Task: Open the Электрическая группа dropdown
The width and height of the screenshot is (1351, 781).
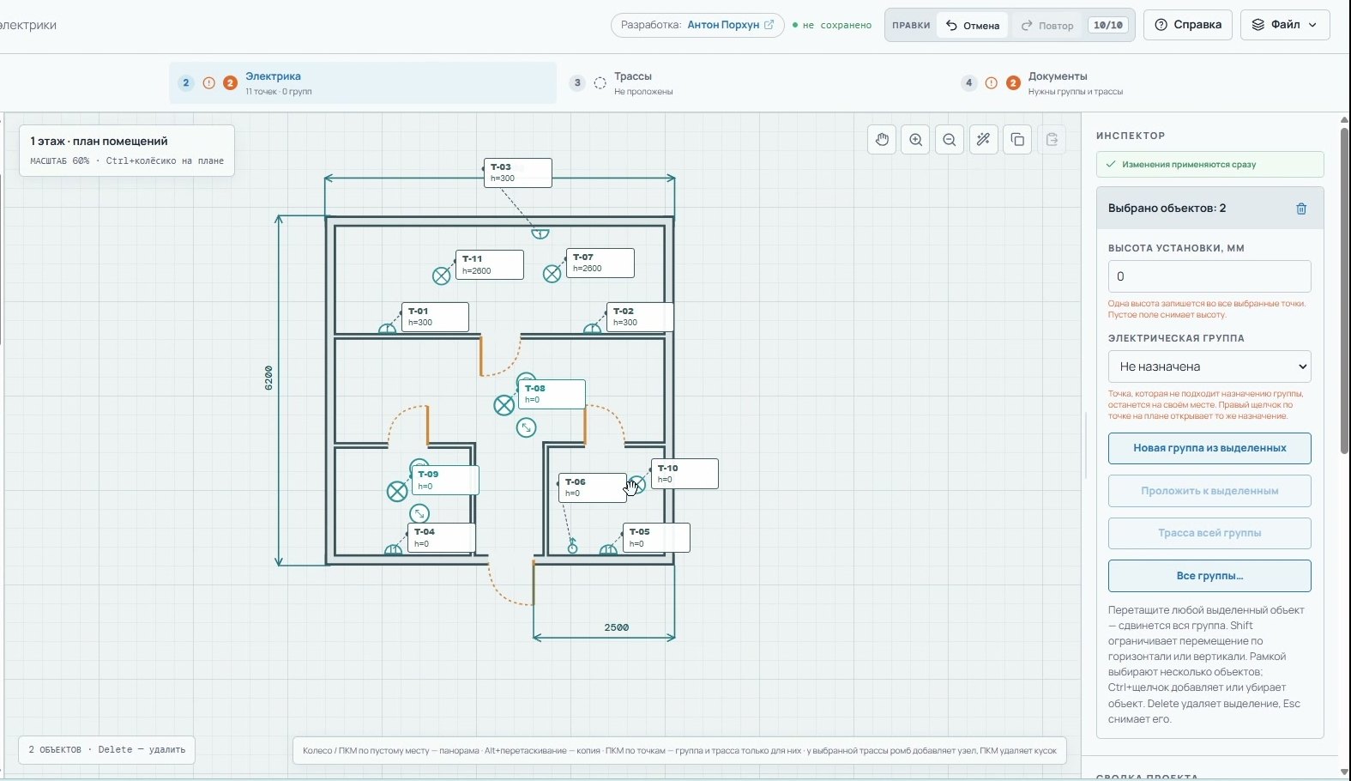Action: (x=1209, y=366)
